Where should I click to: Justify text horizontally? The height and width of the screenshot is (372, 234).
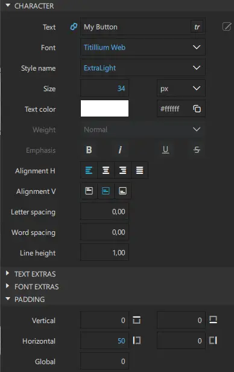pos(139,170)
